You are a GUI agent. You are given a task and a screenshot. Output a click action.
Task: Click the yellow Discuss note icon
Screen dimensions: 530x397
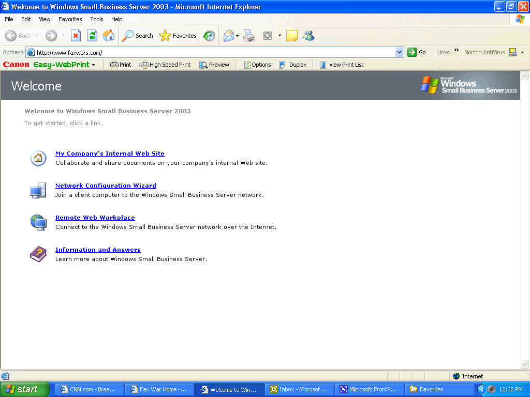tap(292, 36)
